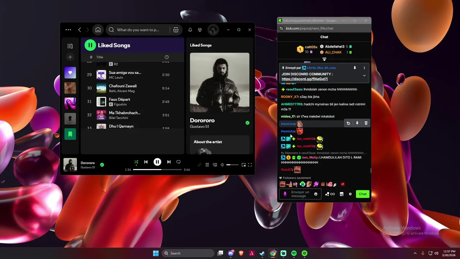Open the Kick shop icon

tap(341, 194)
